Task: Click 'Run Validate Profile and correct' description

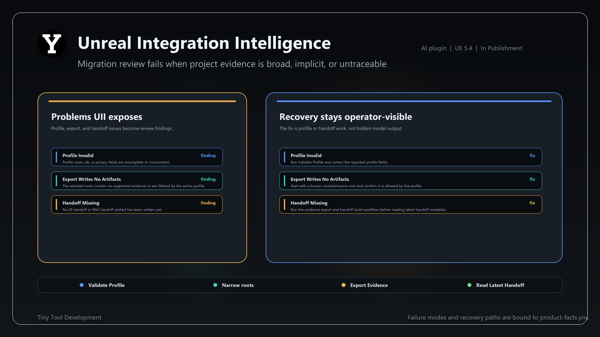Action: point(339,162)
